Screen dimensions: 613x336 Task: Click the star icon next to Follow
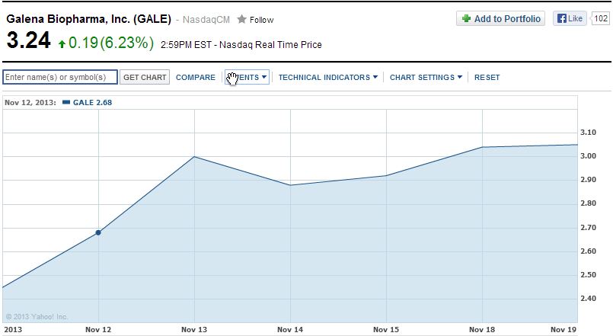point(242,20)
